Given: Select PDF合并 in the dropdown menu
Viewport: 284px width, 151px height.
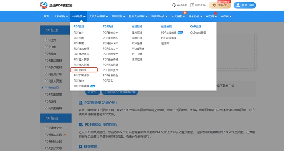Looking at the screenshot, I should pos(79,33).
